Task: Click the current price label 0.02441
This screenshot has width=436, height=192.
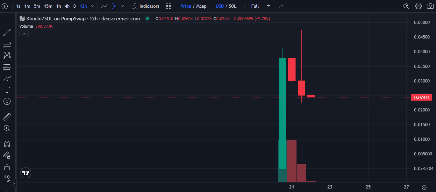Action: click(x=421, y=97)
